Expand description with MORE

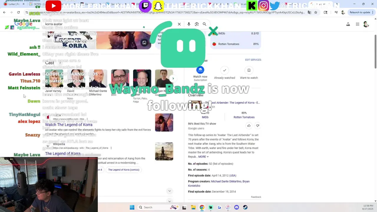pyautogui.click(x=203, y=157)
